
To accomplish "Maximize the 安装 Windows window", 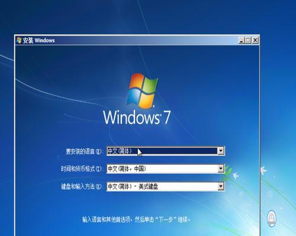I will 248,40.
